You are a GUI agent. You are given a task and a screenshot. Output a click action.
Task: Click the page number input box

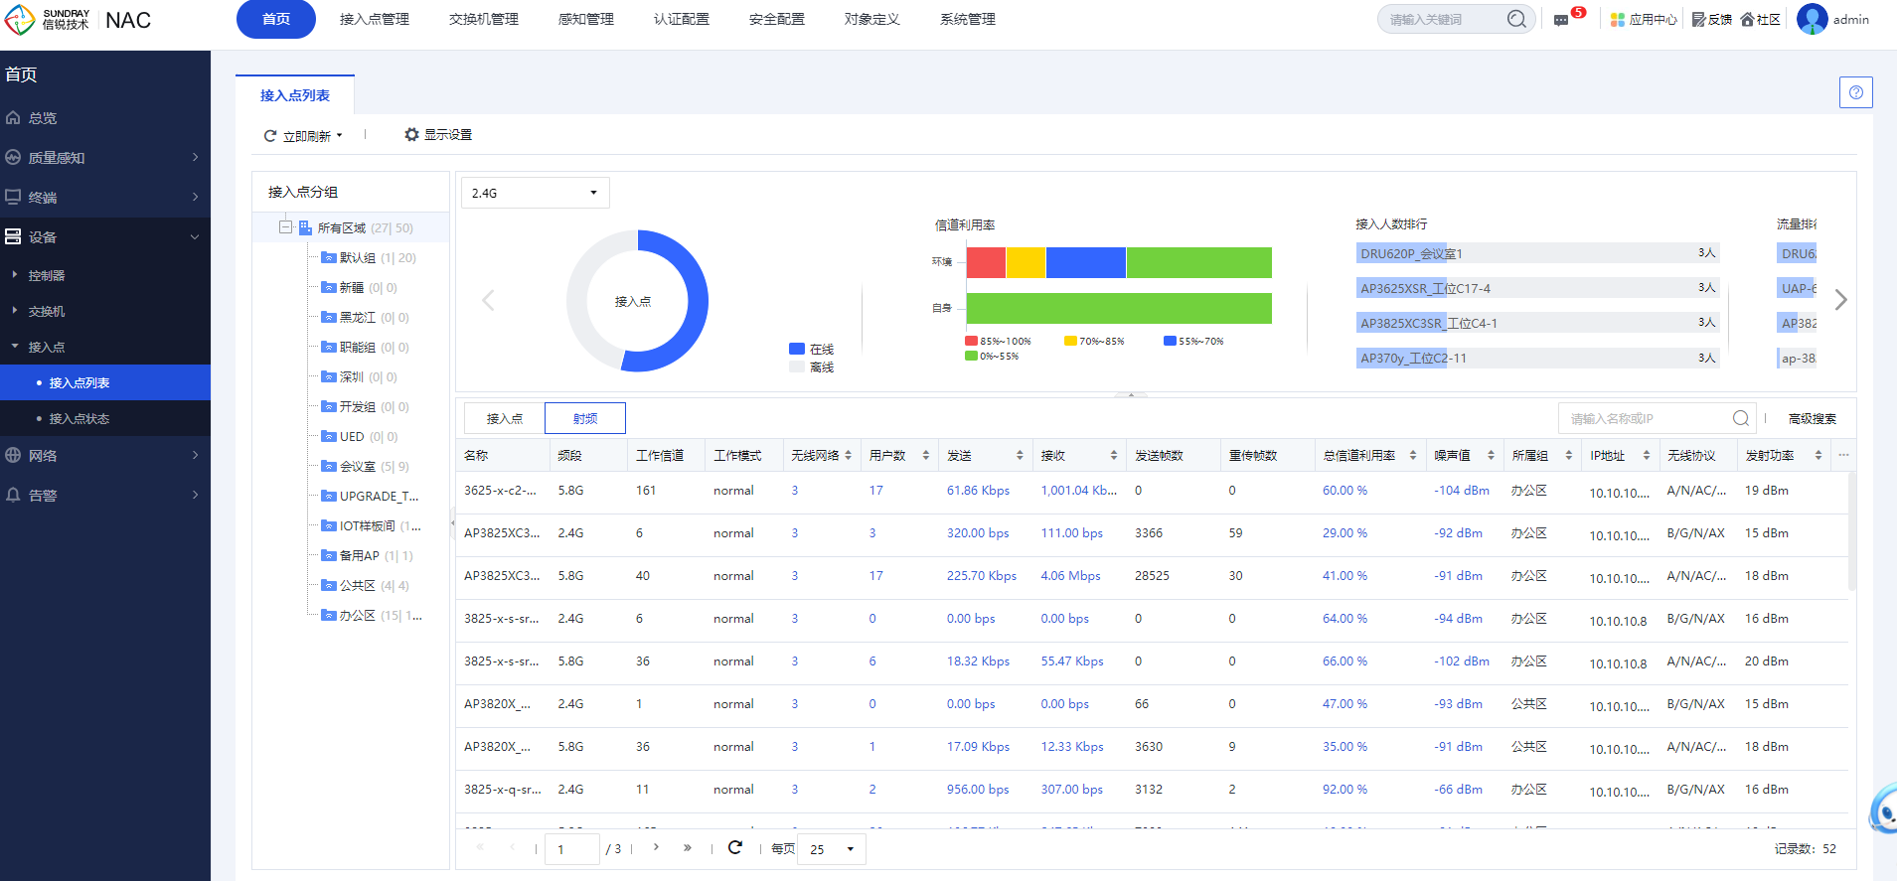[x=572, y=849]
